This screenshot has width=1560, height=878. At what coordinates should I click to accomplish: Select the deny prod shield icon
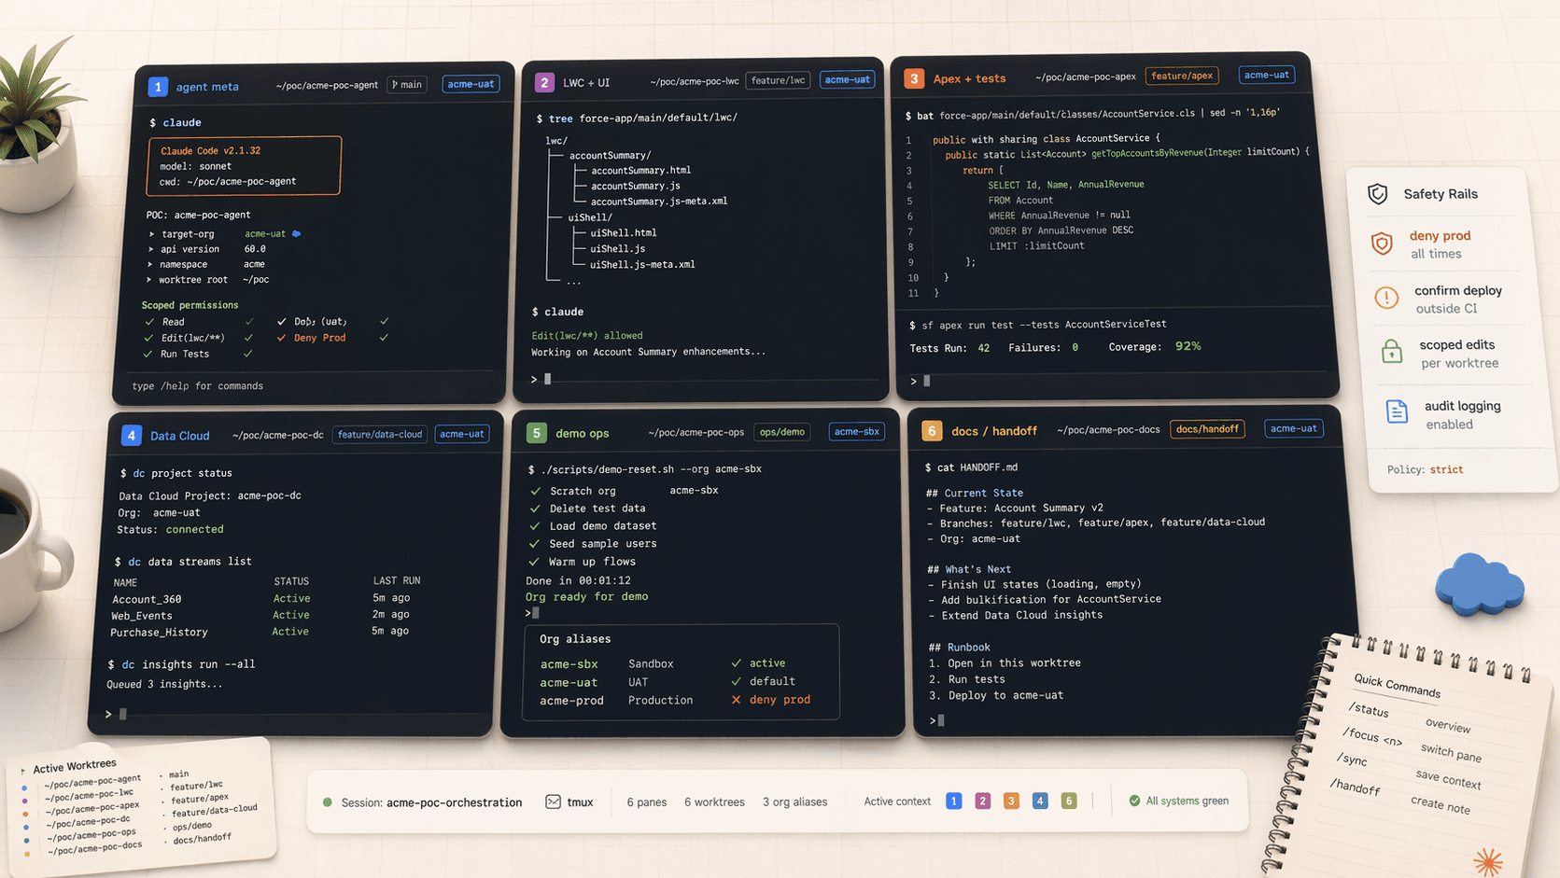pyautogui.click(x=1383, y=244)
